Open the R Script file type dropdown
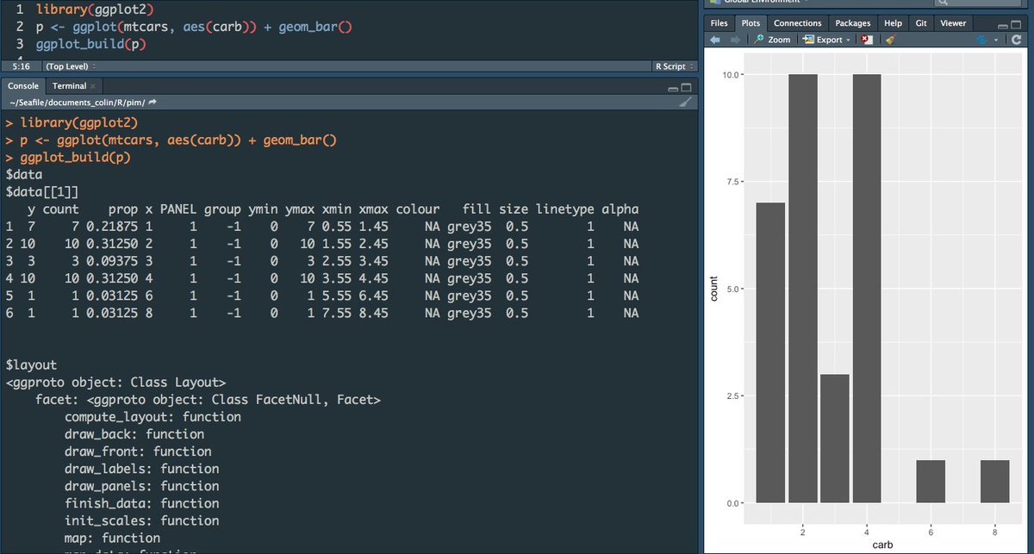 click(675, 66)
